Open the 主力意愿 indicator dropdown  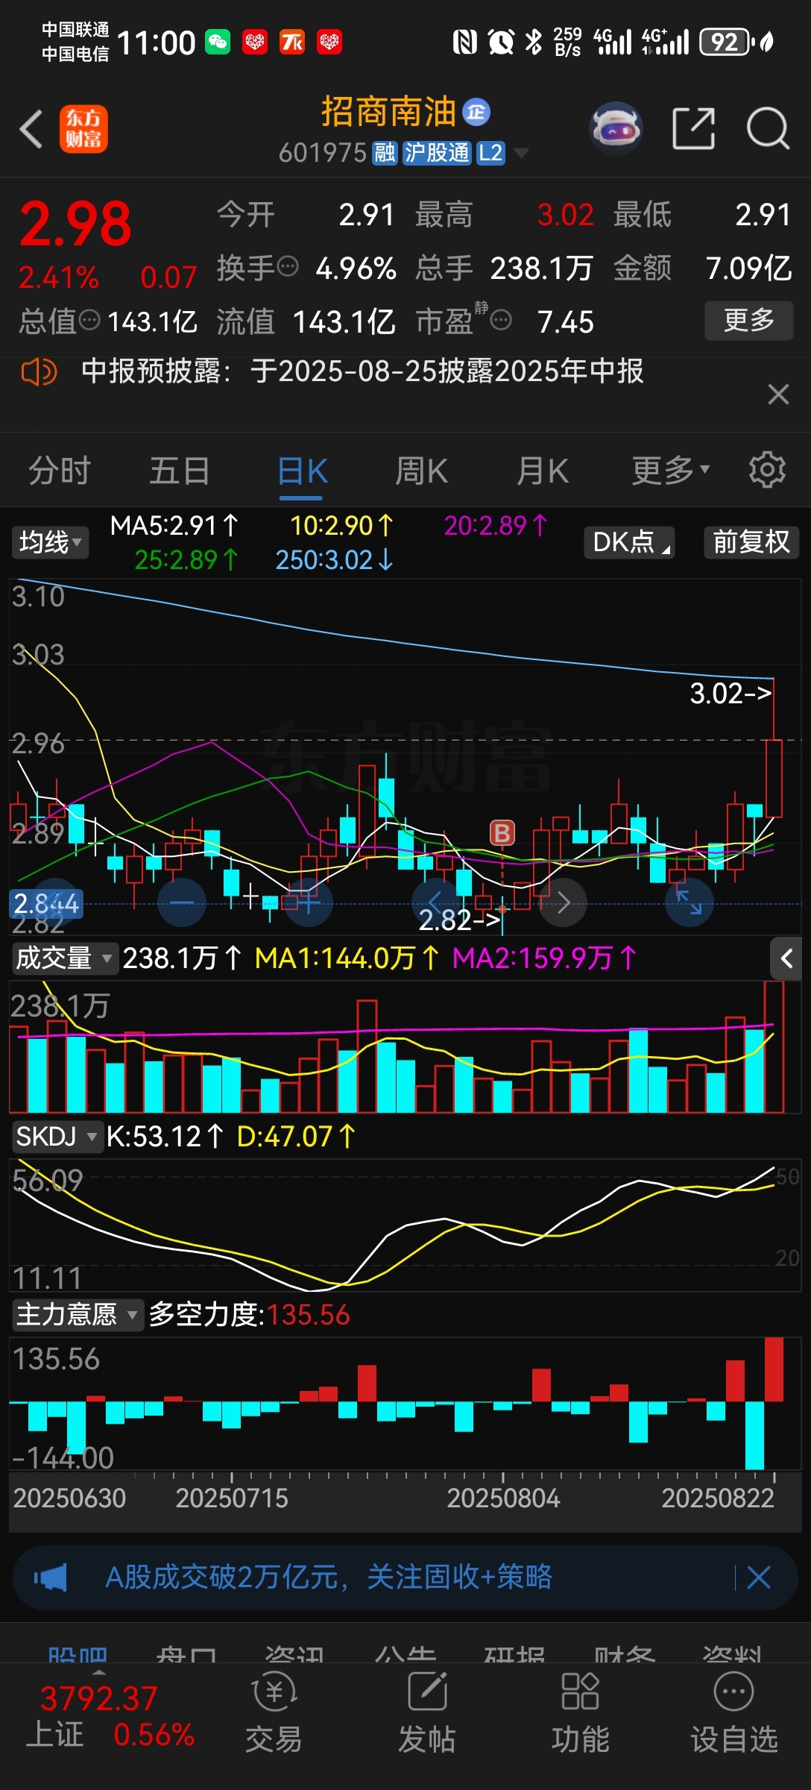coord(77,1314)
